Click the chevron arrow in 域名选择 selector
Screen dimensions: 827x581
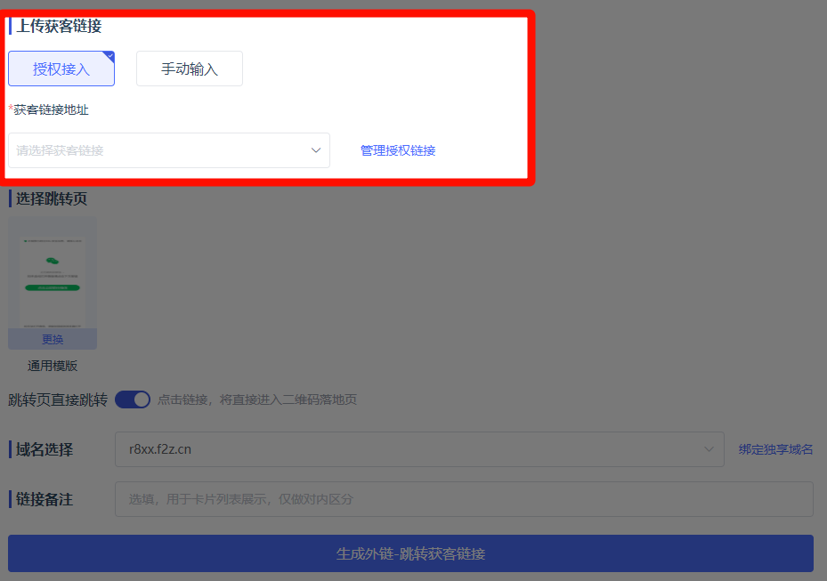click(709, 449)
